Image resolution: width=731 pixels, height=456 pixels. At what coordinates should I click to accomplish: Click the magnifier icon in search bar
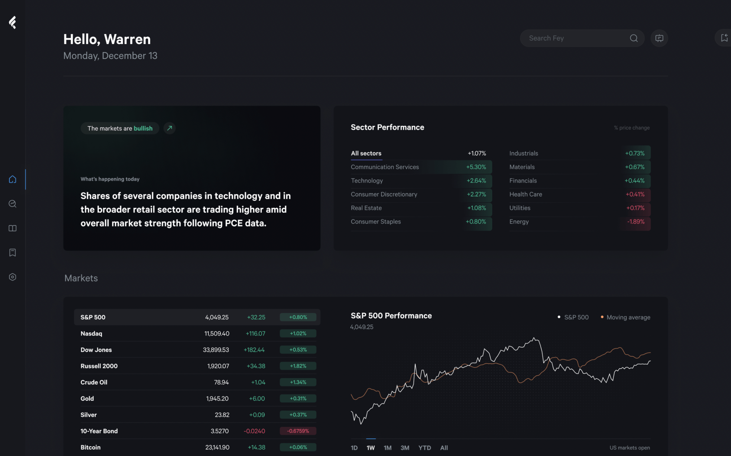[634, 38]
